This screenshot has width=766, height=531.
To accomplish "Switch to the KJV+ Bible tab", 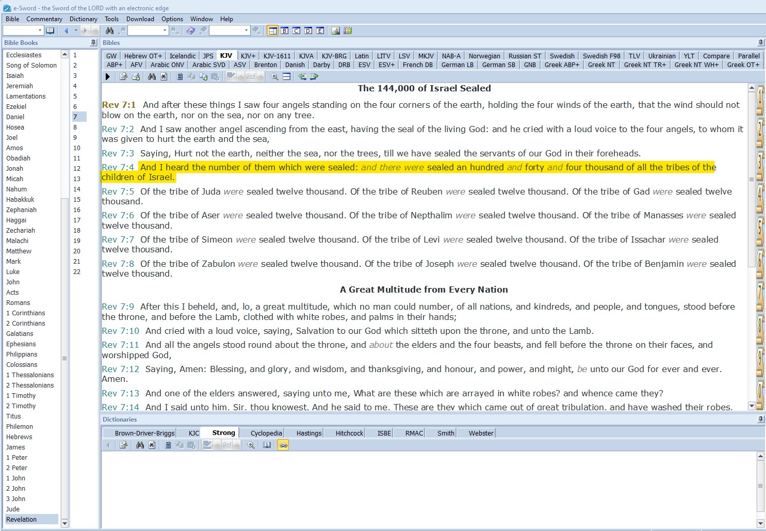I will coord(248,56).
